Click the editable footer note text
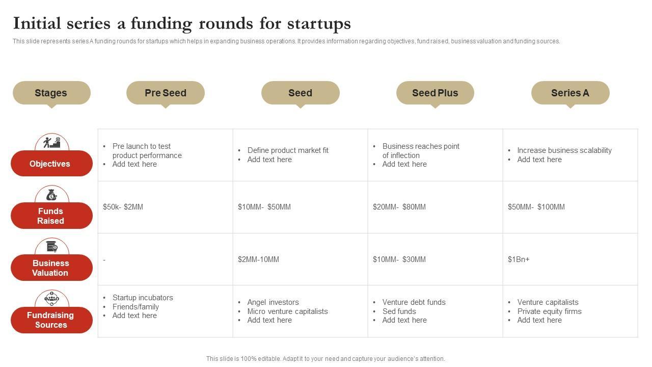Viewport: 652px width, 367px height. tap(325, 359)
